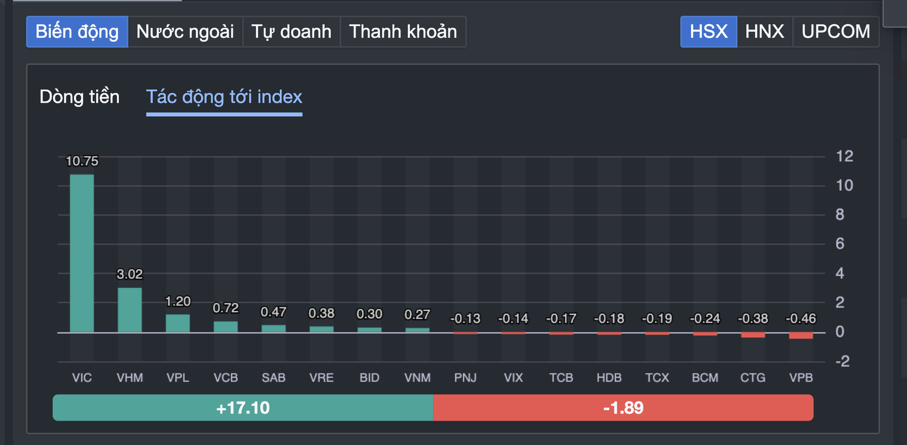This screenshot has height=445, width=907.
Task: Click the green +17.10 summary segment
Action: pyautogui.click(x=243, y=408)
